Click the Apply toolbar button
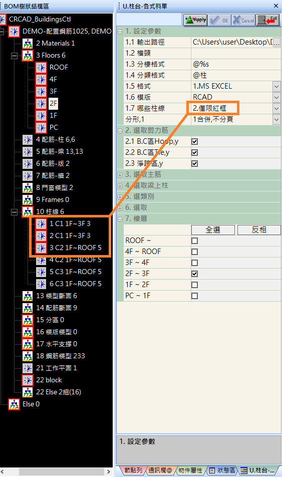Viewport: 282px width, 477px height. click(x=196, y=20)
